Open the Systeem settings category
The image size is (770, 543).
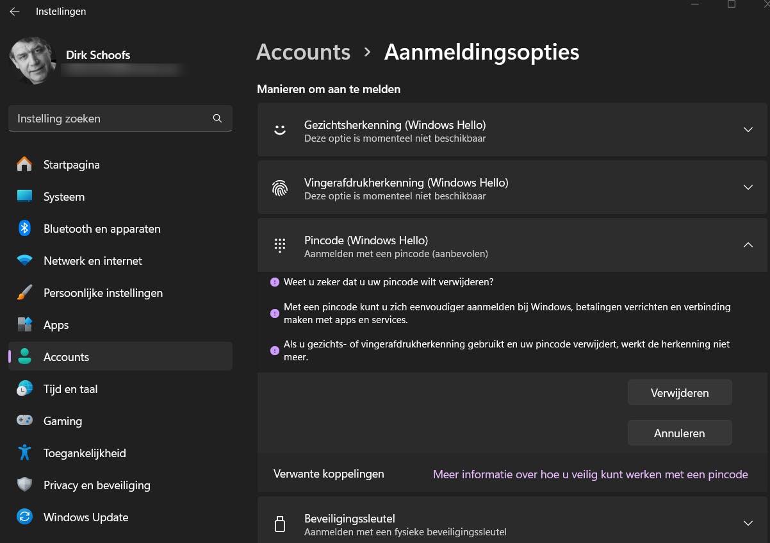coord(64,197)
